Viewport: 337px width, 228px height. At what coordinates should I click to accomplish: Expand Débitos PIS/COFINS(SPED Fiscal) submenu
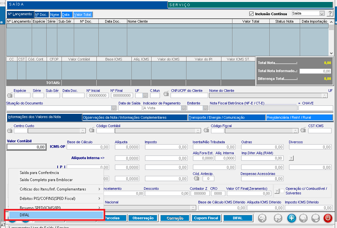[99, 199]
